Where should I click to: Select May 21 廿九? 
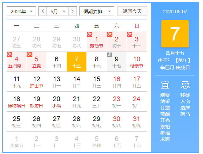(77, 102)
